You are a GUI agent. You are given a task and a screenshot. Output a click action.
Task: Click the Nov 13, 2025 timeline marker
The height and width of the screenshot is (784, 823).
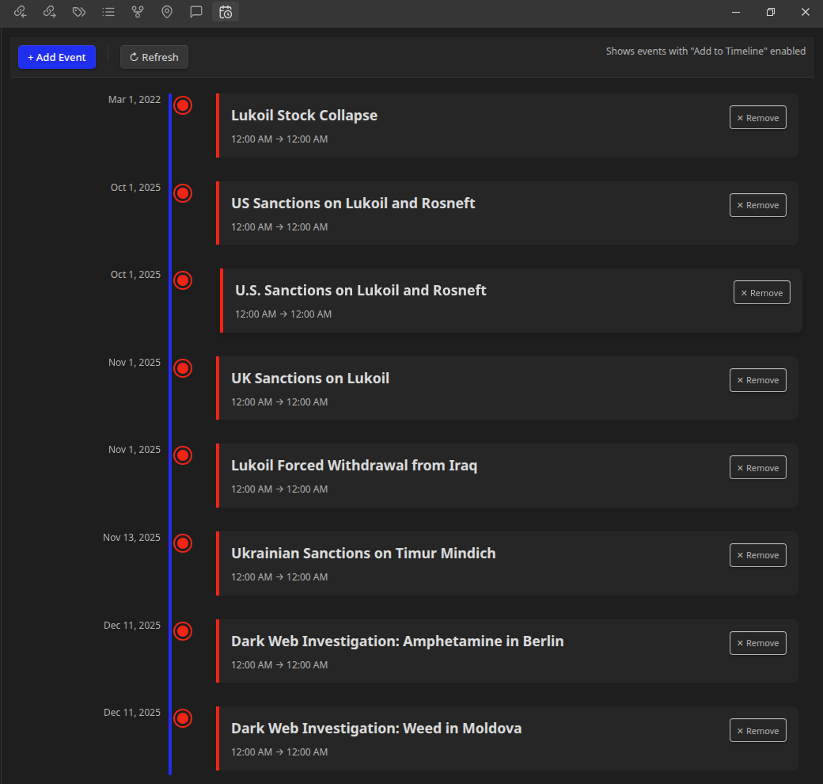pos(183,543)
